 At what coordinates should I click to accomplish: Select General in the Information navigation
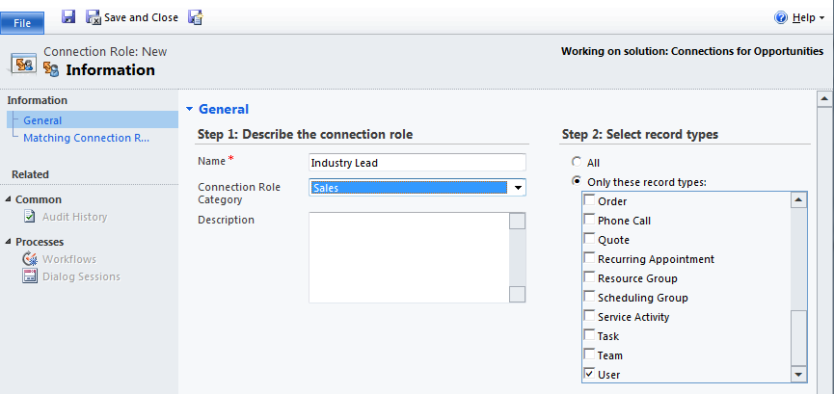tap(42, 120)
